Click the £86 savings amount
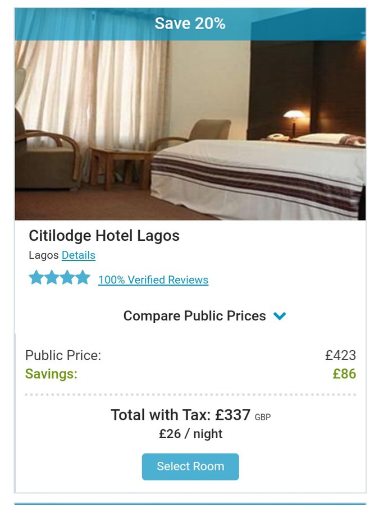This screenshot has width=379, height=505. tap(344, 374)
